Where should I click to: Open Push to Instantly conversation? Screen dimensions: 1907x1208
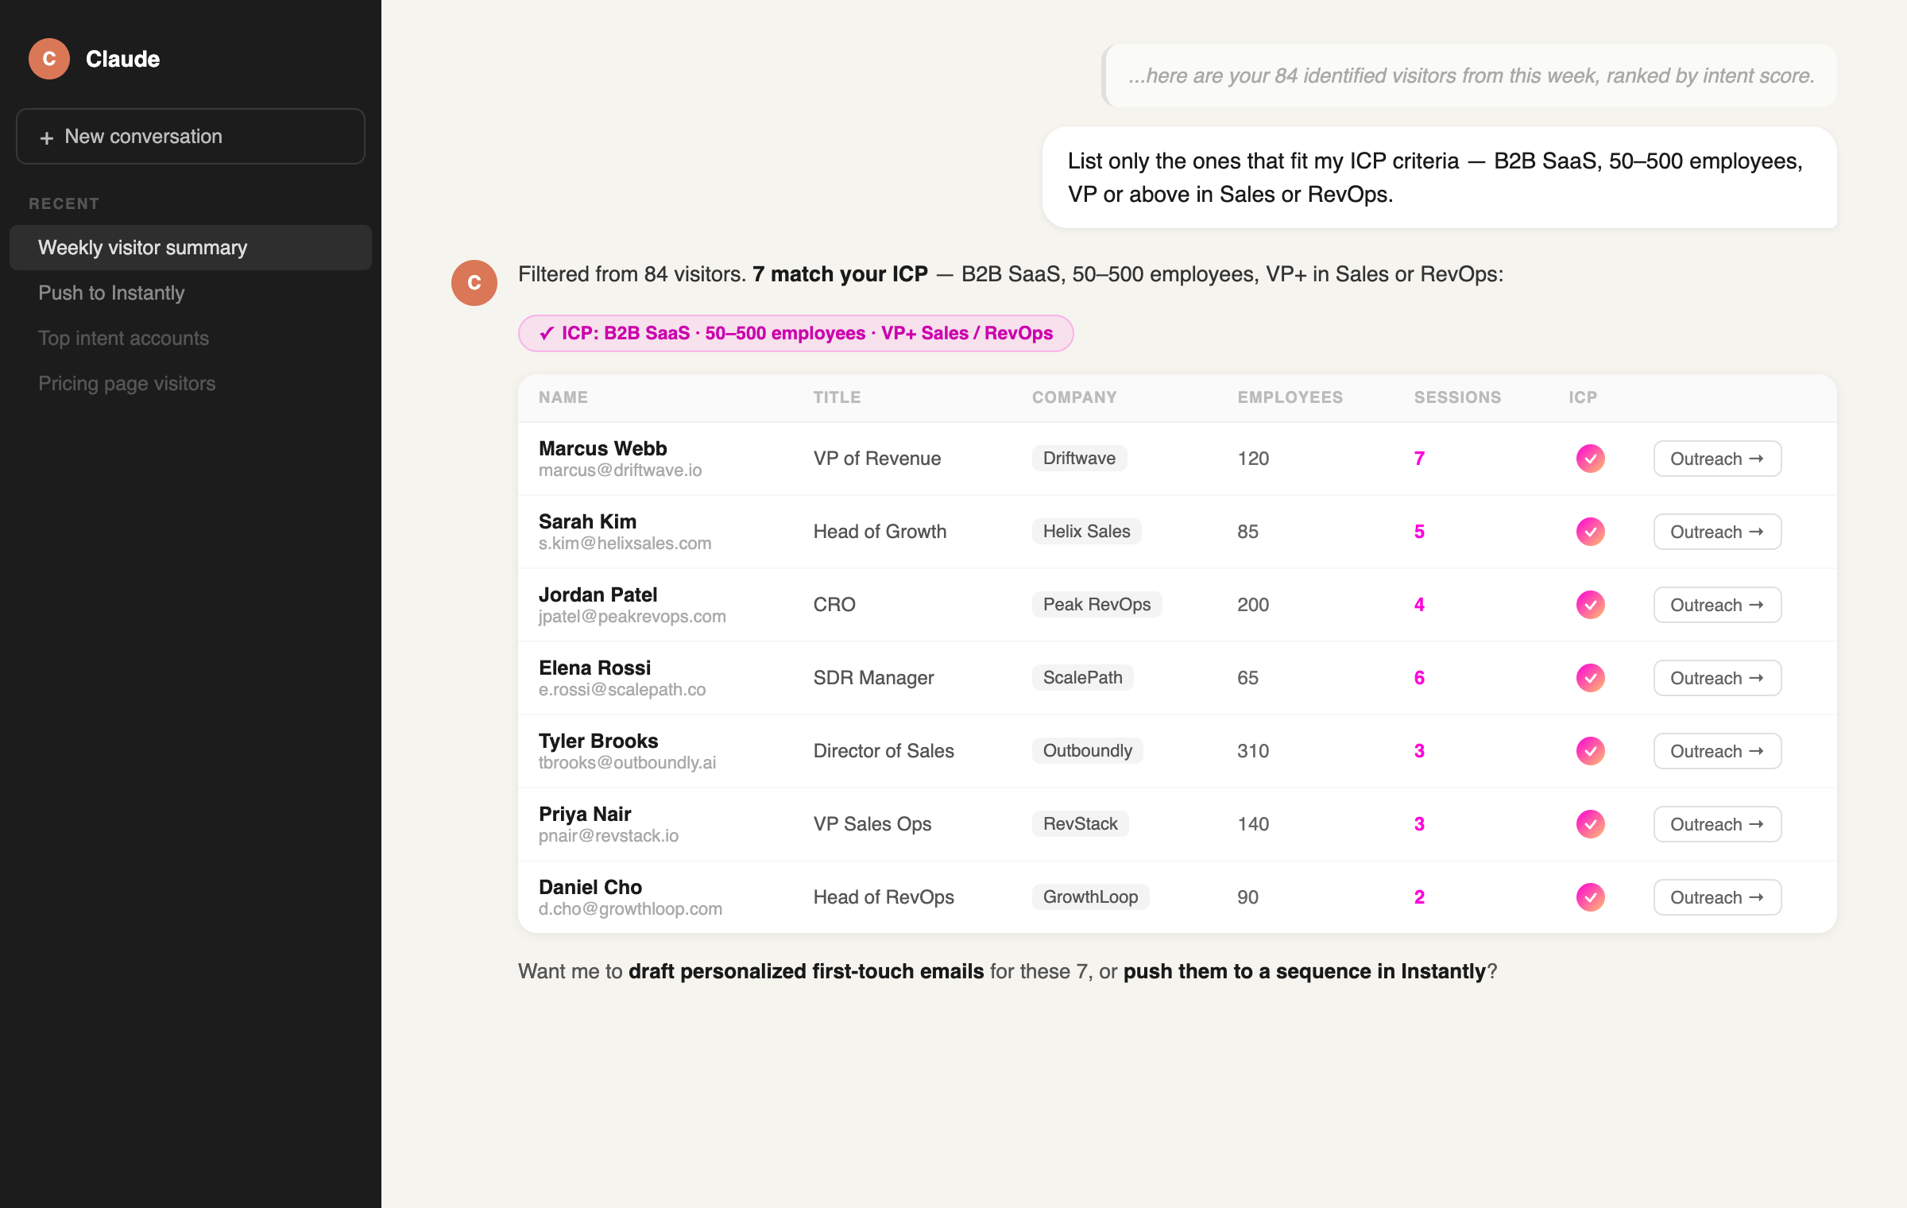click(x=191, y=292)
